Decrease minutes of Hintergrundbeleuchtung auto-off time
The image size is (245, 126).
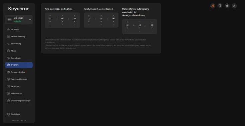[140, 28]
